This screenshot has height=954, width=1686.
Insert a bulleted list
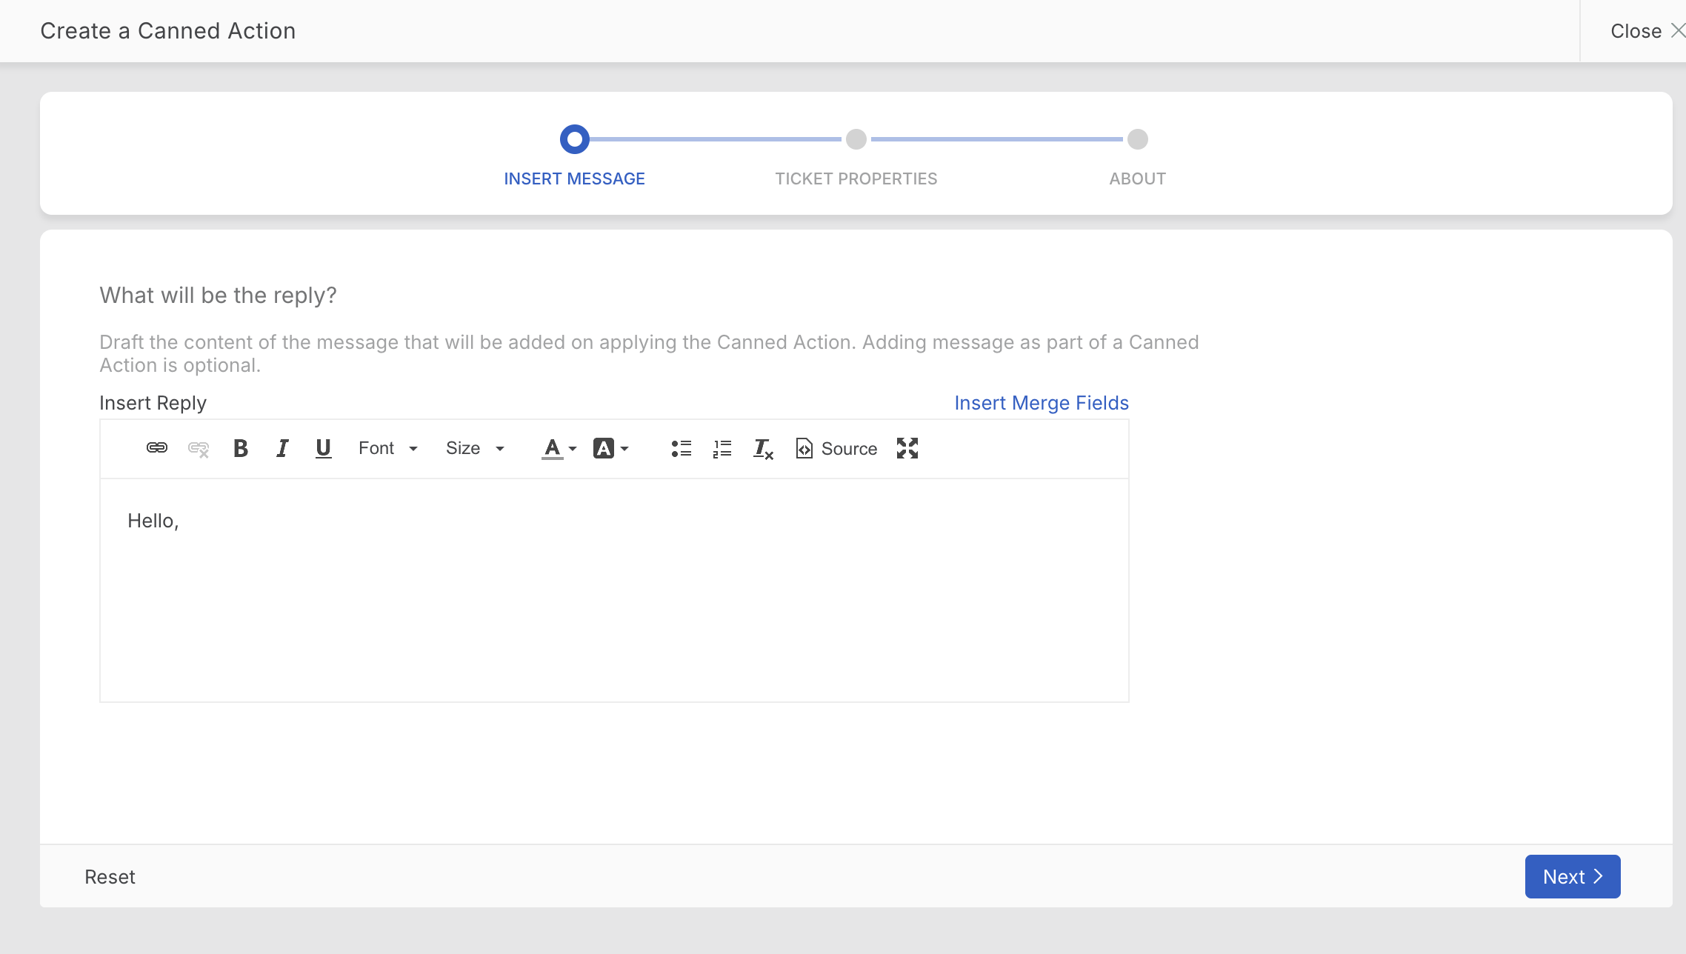click(681, 448)
